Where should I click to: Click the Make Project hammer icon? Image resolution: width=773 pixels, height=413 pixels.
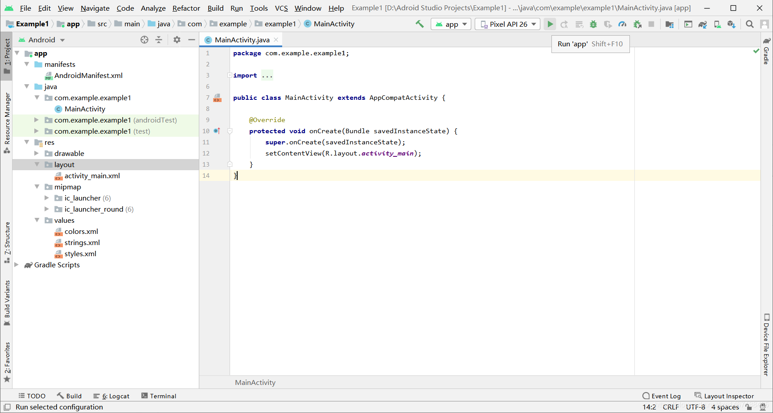(x=419, y=24)
